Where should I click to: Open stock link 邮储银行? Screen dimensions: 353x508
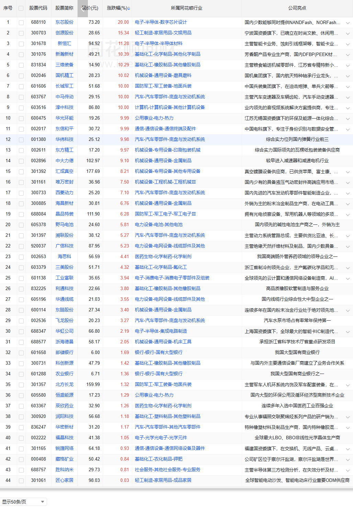pos(65,352)
